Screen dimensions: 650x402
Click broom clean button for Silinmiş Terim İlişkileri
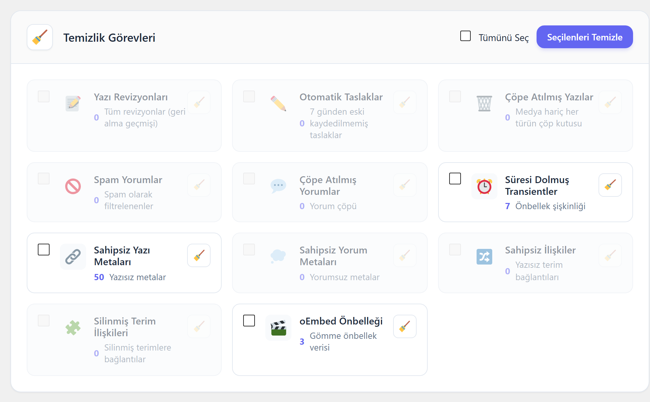(199, 326)
